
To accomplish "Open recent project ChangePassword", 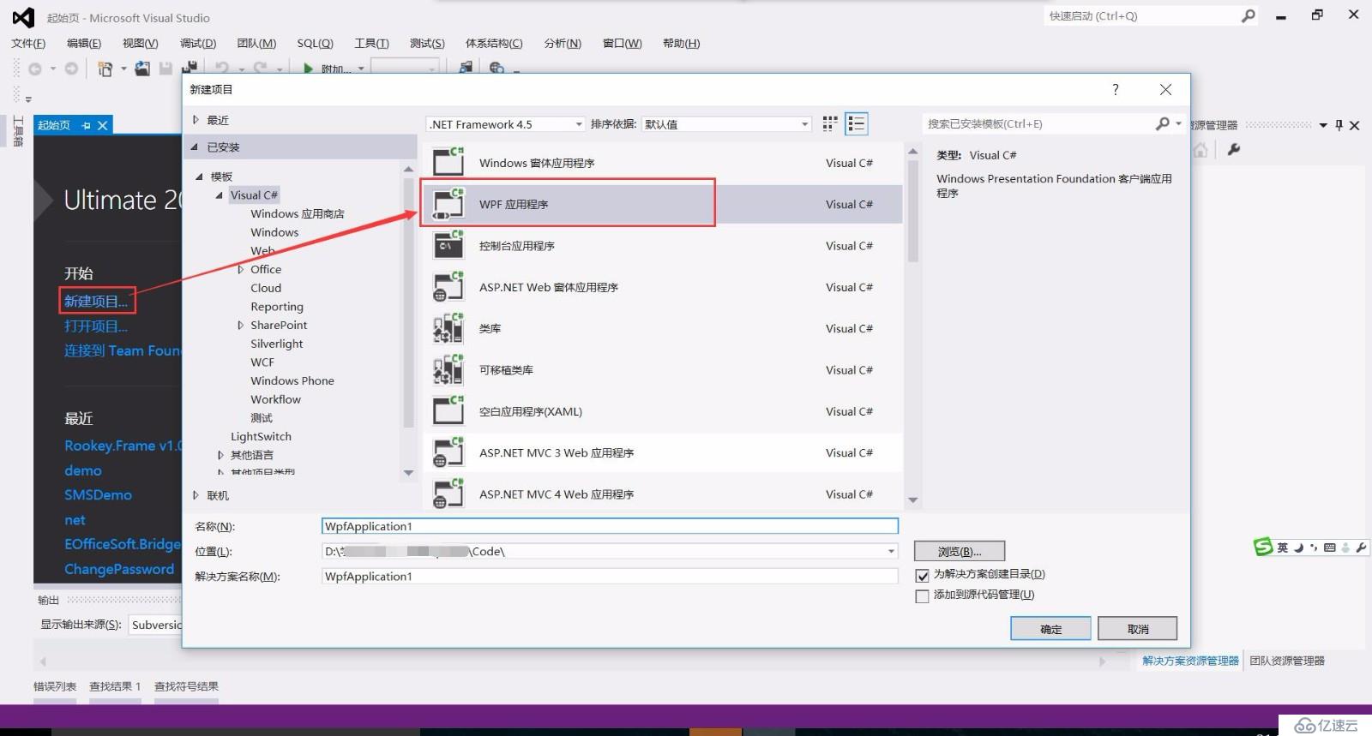I will click(x=119, y=569).
